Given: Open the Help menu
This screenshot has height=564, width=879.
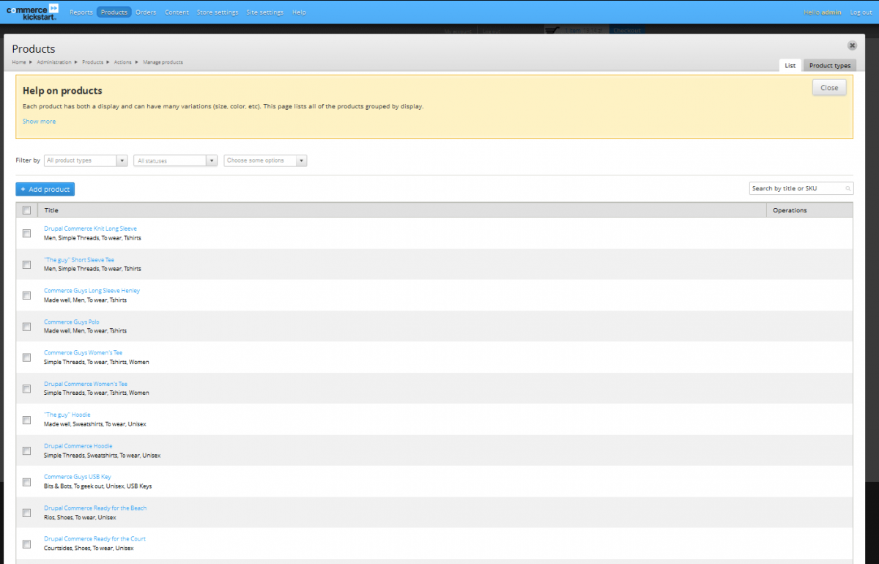Looking at the screenshot, I should click(299, 12).
